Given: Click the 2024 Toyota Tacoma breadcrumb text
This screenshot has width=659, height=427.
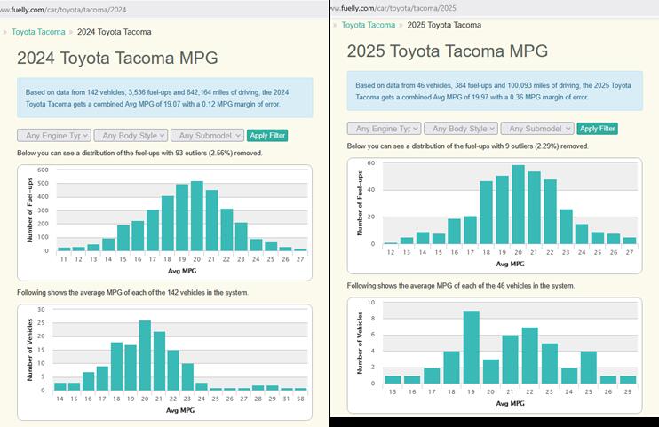Looking at the screenshot, I should 115,32.
